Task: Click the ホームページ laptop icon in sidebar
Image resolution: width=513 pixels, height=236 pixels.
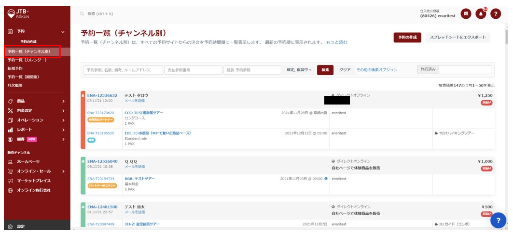Action: click(x=10, y=162)
